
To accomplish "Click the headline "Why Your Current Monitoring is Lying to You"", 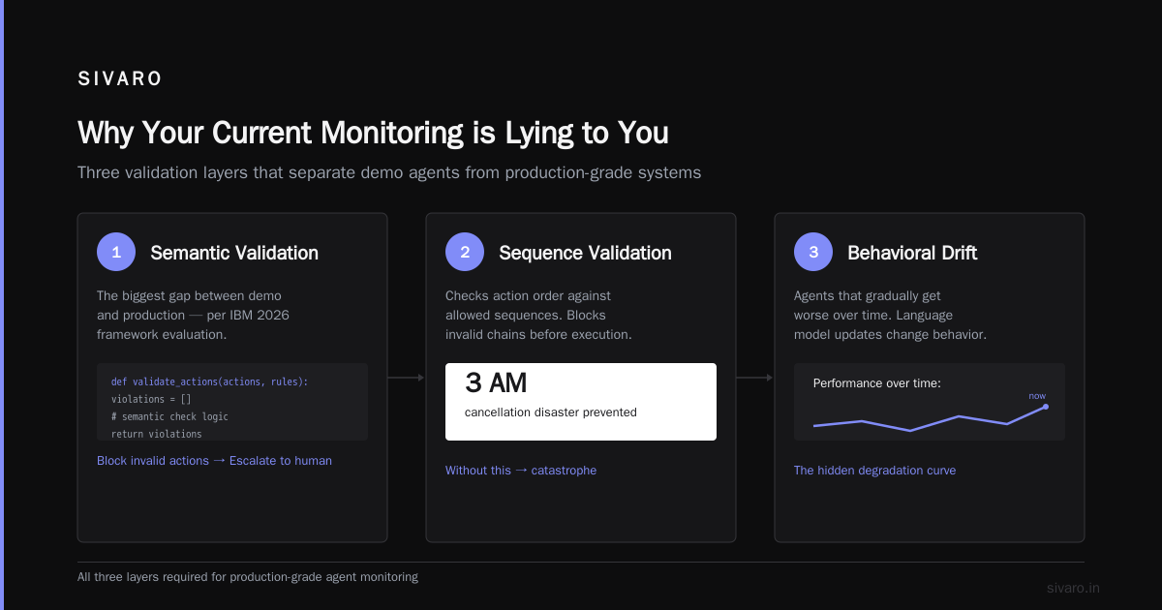I will (x=373, y=133).
